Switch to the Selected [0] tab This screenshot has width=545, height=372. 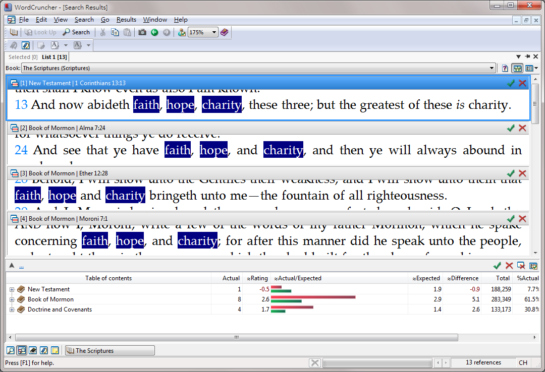point(23,57)
